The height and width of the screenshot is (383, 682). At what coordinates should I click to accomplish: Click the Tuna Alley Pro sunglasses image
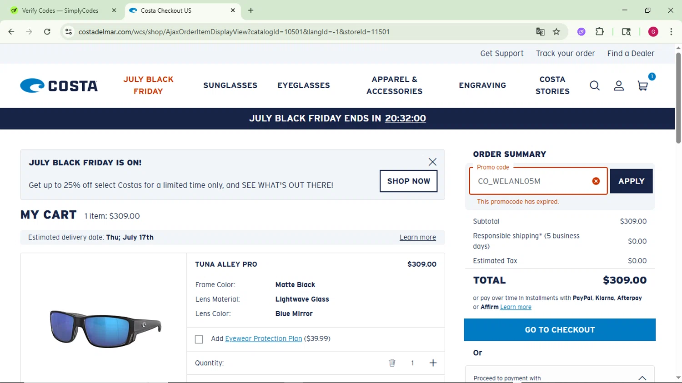[105, 328]
